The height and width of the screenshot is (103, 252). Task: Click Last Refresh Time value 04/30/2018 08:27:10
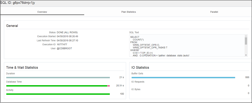pos(67,40)
